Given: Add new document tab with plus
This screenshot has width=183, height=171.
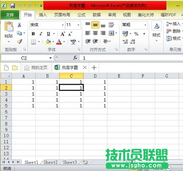Looking at the screenshot, I should [x=94, y=68].
